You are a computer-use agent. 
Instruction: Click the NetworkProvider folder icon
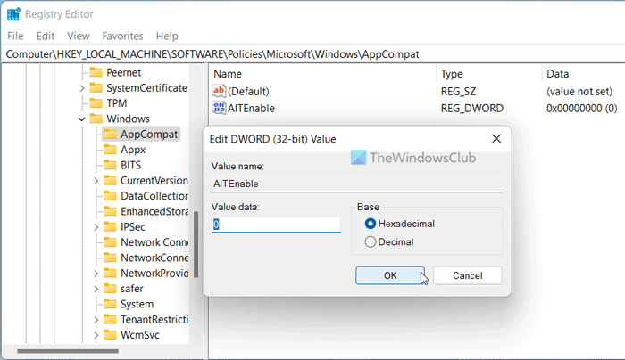(111, 273)
